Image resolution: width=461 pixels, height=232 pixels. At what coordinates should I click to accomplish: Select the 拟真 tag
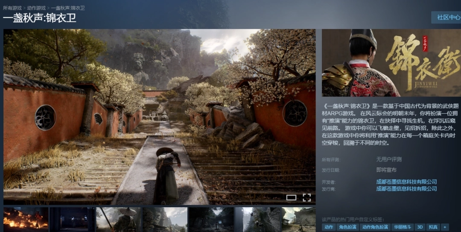[x=433, y=227]
